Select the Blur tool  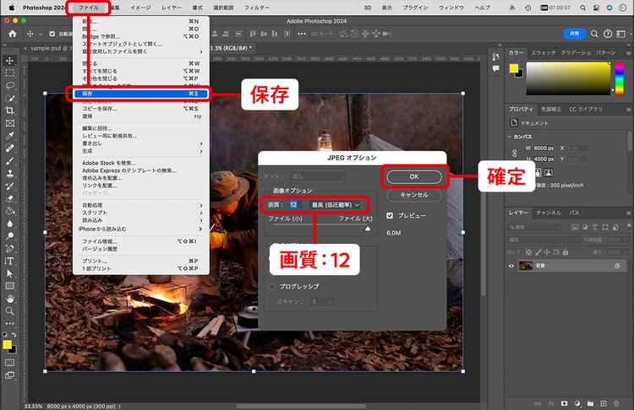point(9,224)
